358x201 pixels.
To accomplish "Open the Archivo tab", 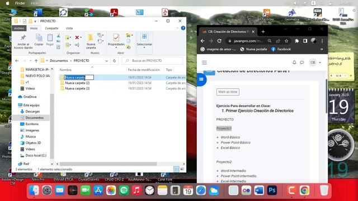I will [19, 28].
